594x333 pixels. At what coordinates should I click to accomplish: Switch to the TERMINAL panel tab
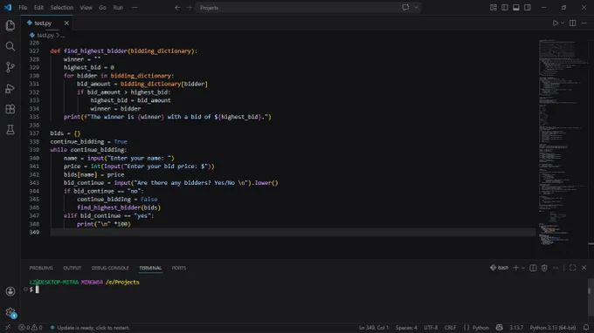point(150,268)
